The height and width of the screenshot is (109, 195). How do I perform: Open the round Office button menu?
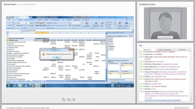(8, 18)
